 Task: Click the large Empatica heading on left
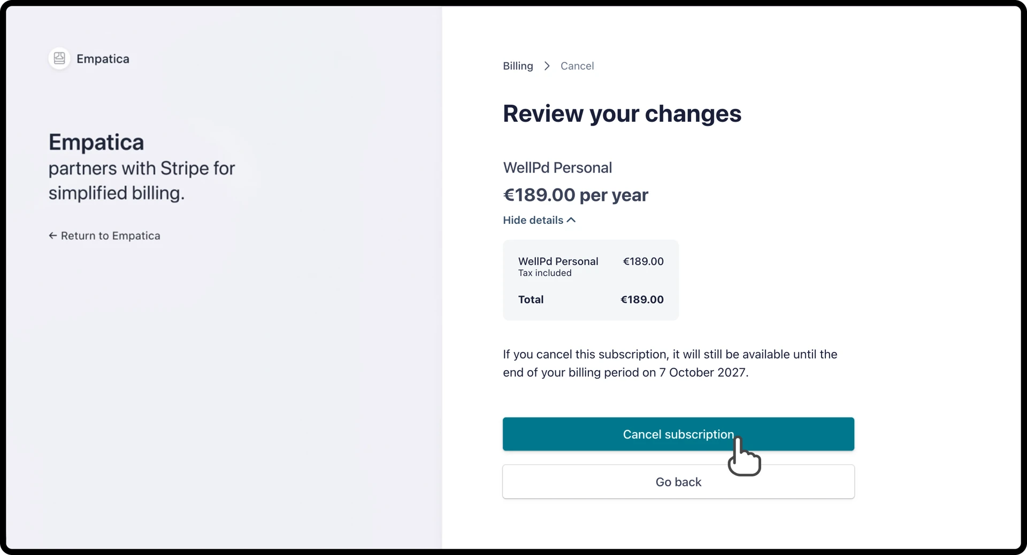point(96,143)
